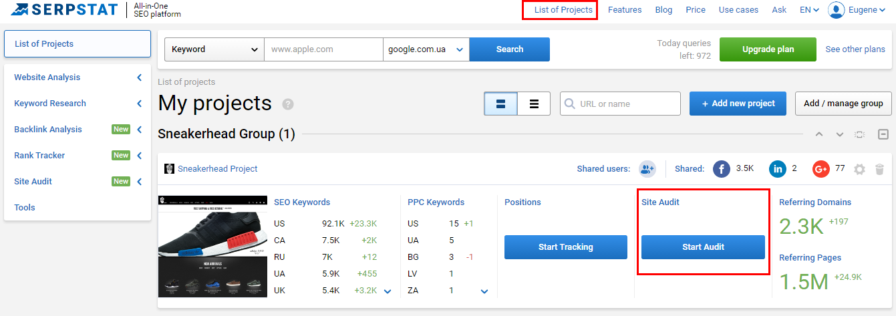This screenshot has width=896, height=316.
Task: Expand more PPC Keywords countries chevron
Action: pyautogui.click(x=484, y=291)
